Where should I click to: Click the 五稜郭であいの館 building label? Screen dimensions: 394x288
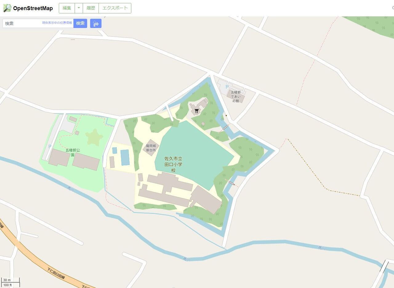coord(236,96)
